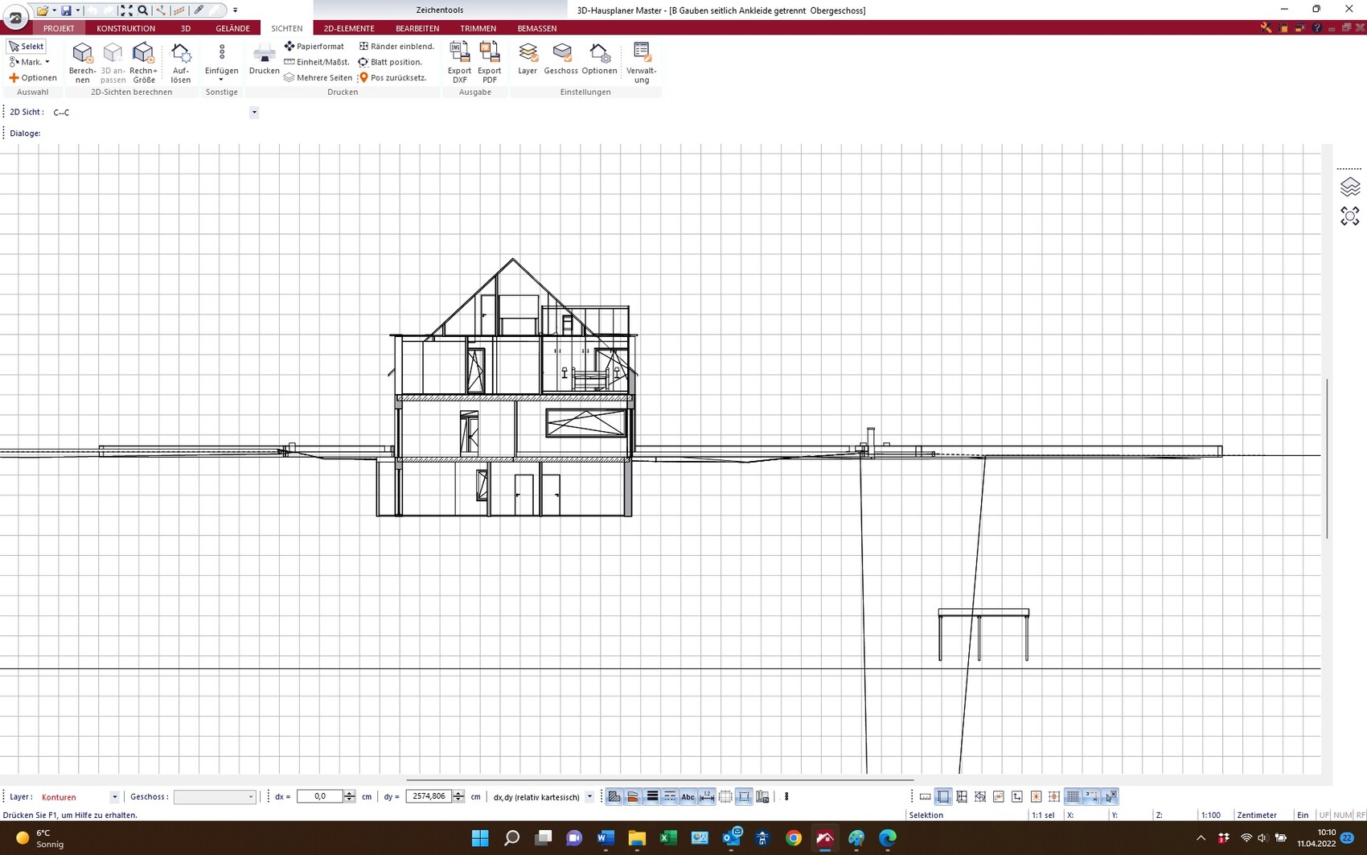Toggle the hatching display button

click(614, 796)
